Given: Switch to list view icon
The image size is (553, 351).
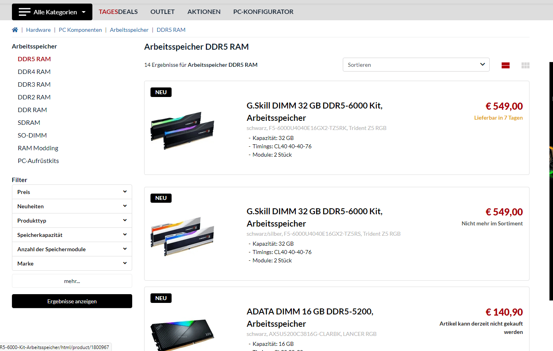Looking at the screenshot, I should 506,65.
